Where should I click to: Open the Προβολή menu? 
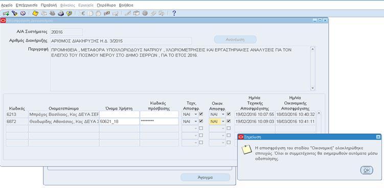[x=49, y=5]
